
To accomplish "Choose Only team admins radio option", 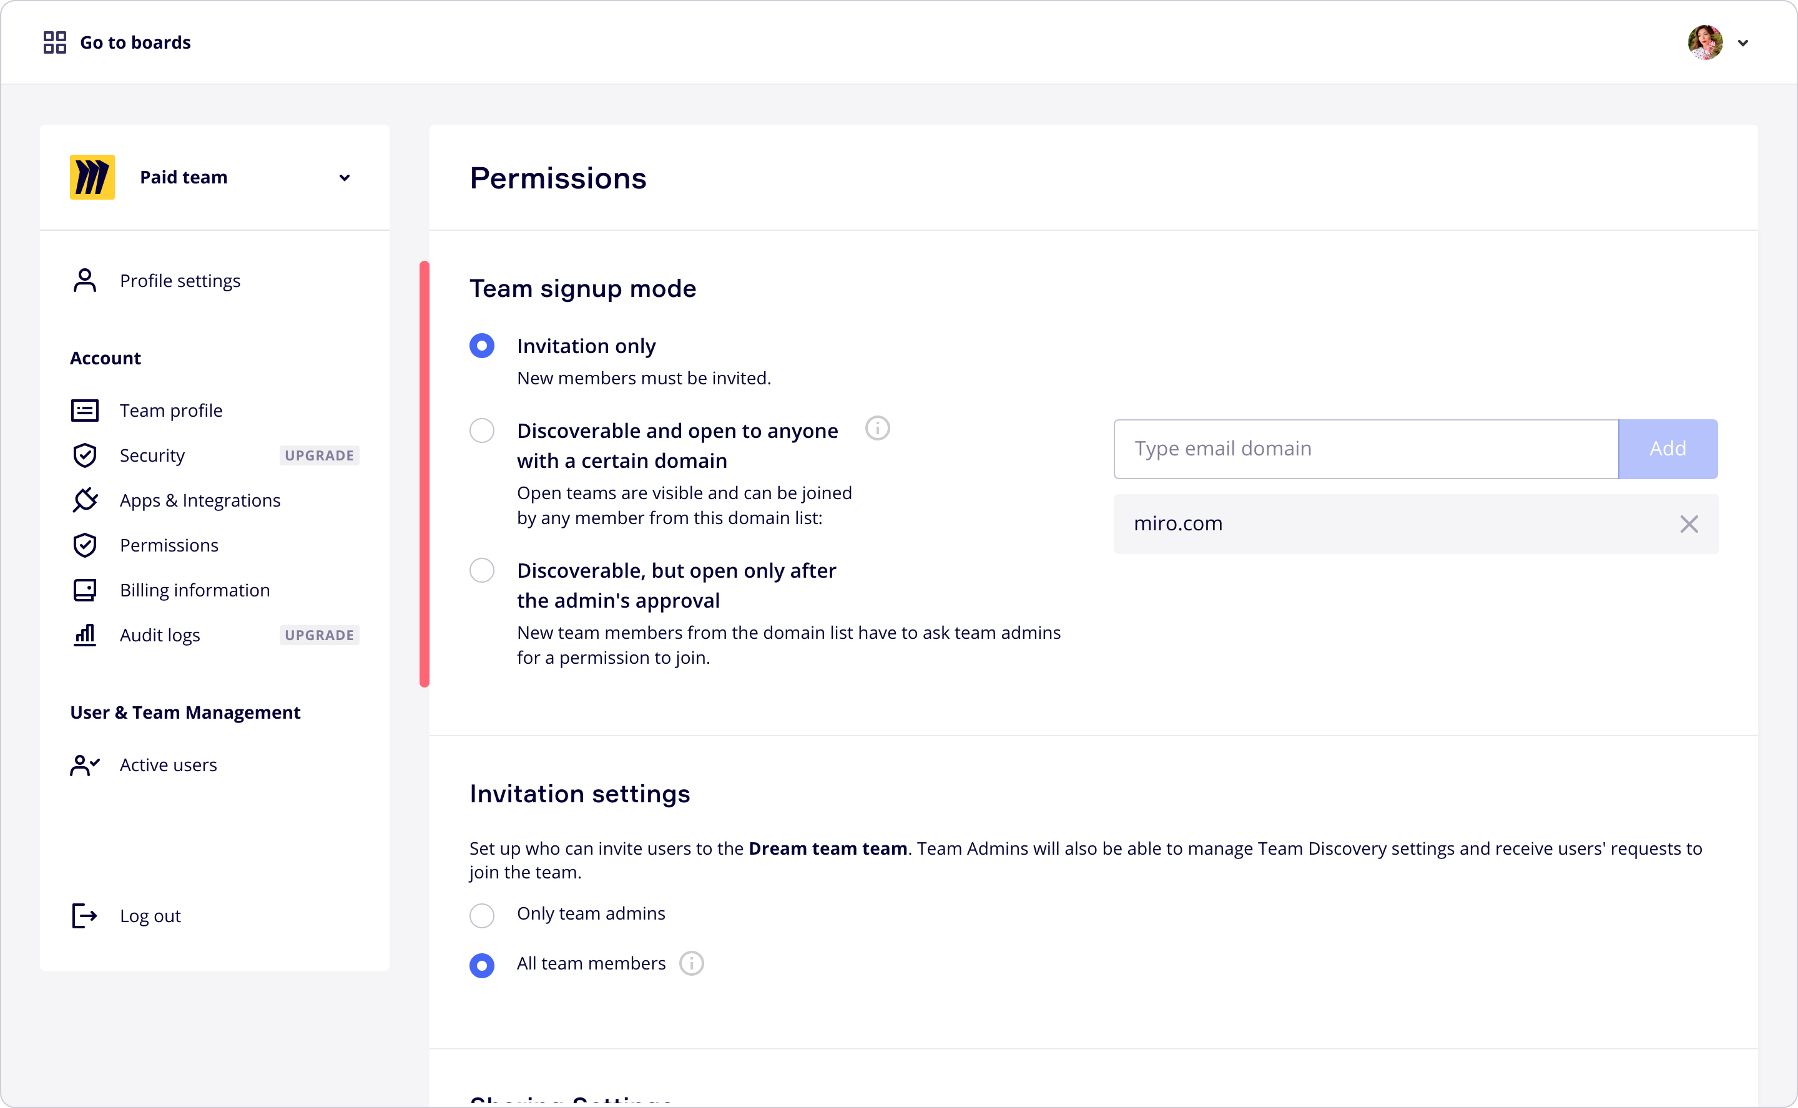I will click(x=482, y=915).
